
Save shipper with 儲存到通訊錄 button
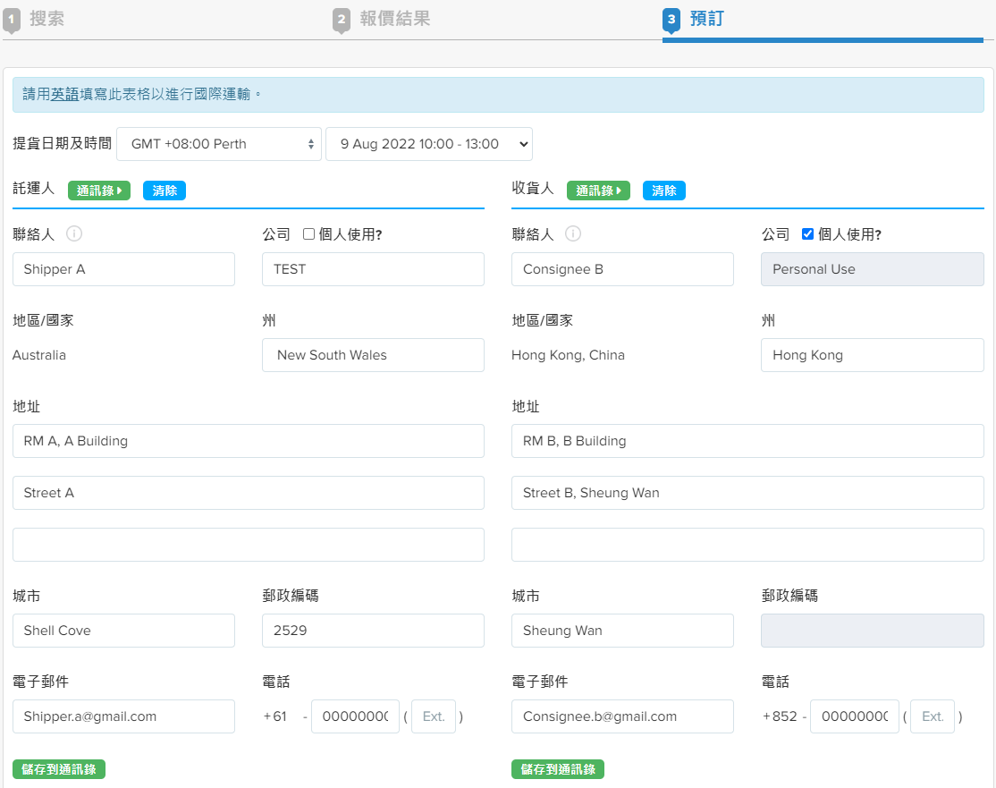click(x=59, y=769)
